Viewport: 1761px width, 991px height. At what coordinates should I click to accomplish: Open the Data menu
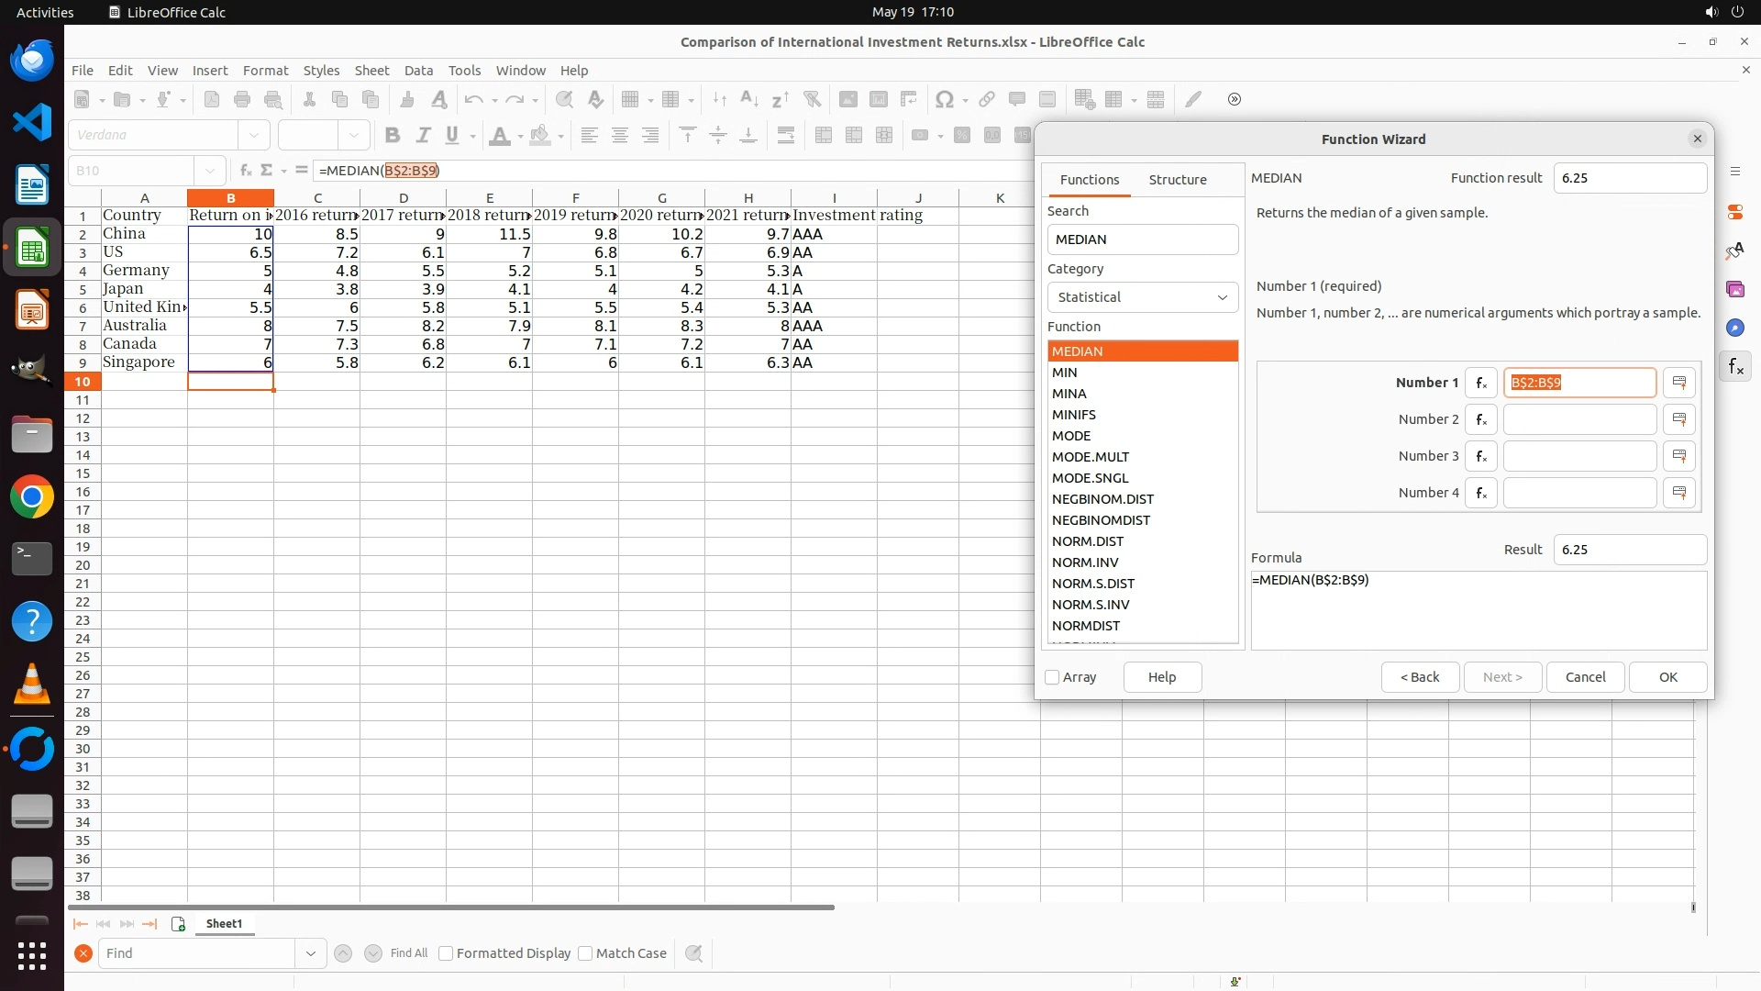(418, 71)
